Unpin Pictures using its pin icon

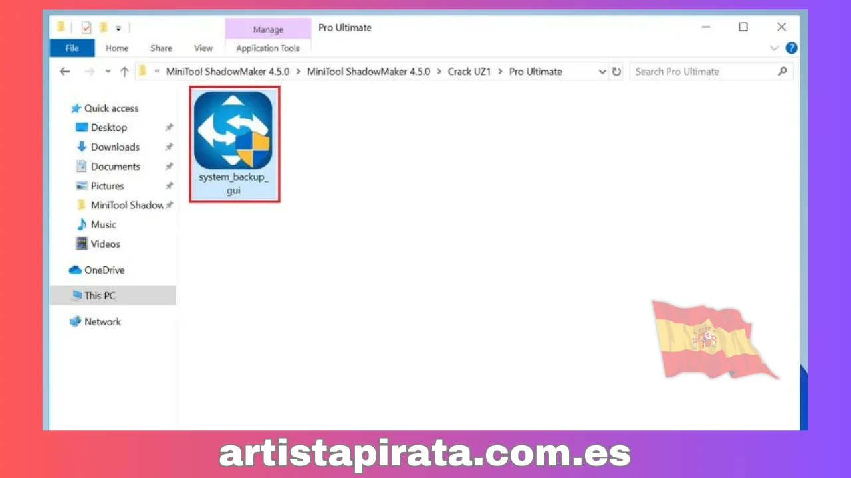(169, 185)
